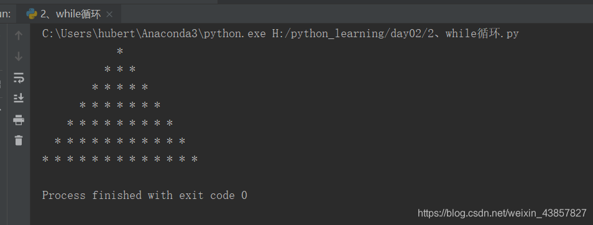Screen dimensions: 593x225
Task: Click 'Process finished with exit code 0' text
Action: coord(144,195)
